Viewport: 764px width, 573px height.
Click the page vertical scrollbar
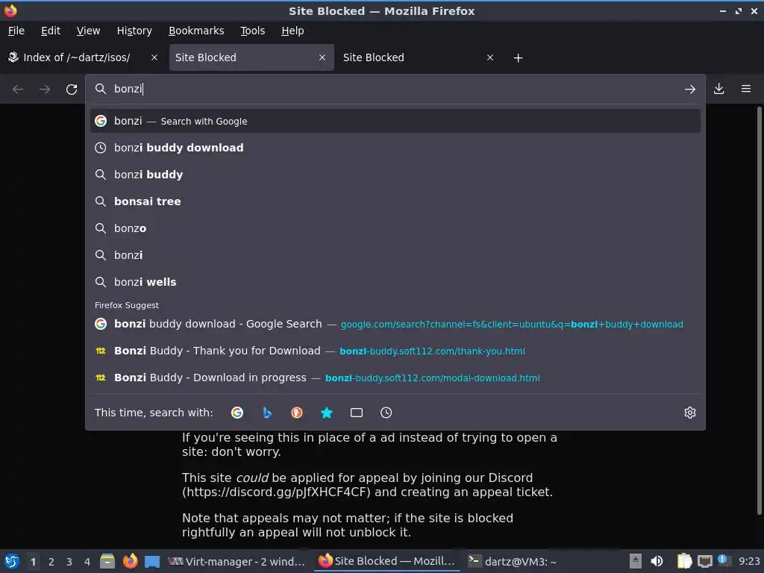click(759, 310)
